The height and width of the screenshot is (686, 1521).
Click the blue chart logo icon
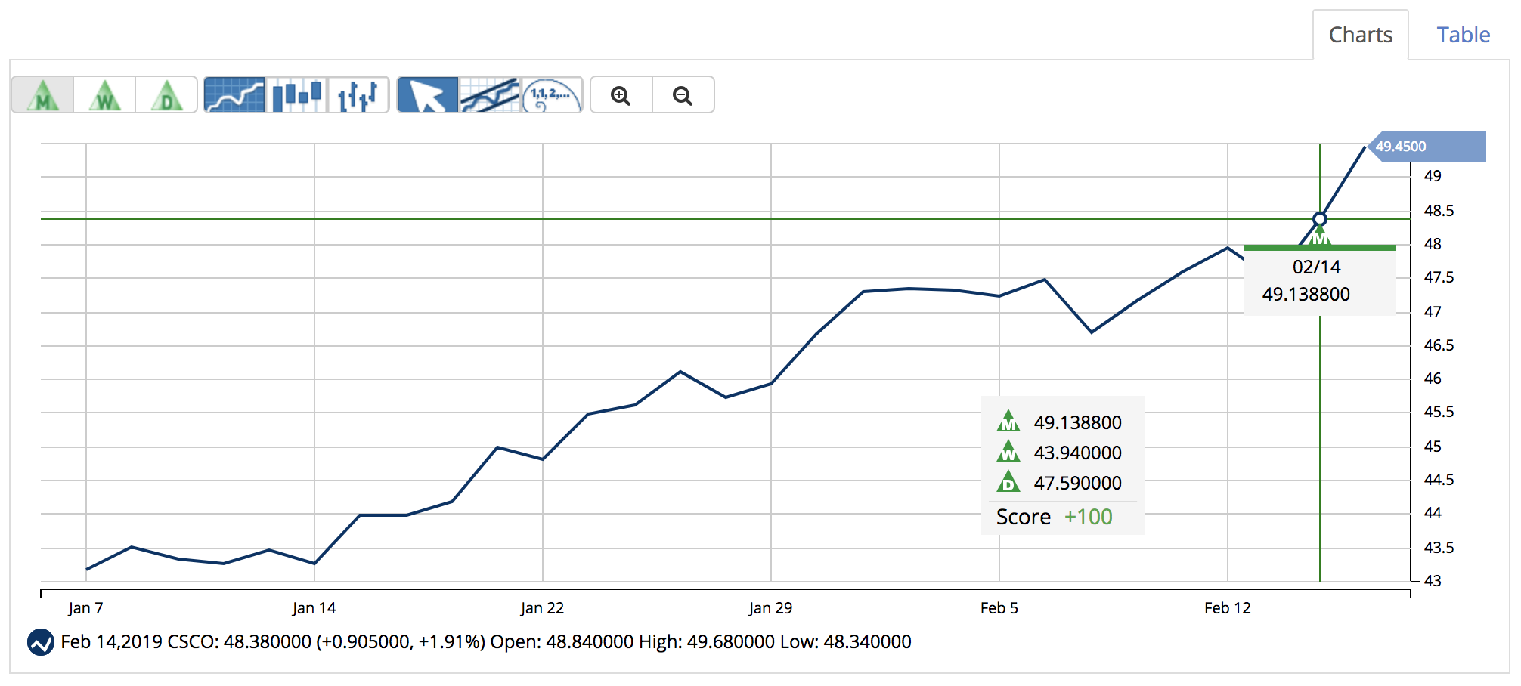coord(40,642)
